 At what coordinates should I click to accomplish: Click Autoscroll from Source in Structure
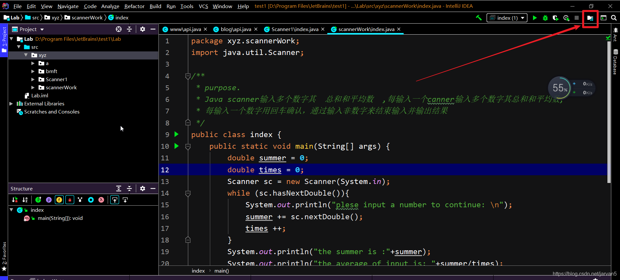point(125,200)
